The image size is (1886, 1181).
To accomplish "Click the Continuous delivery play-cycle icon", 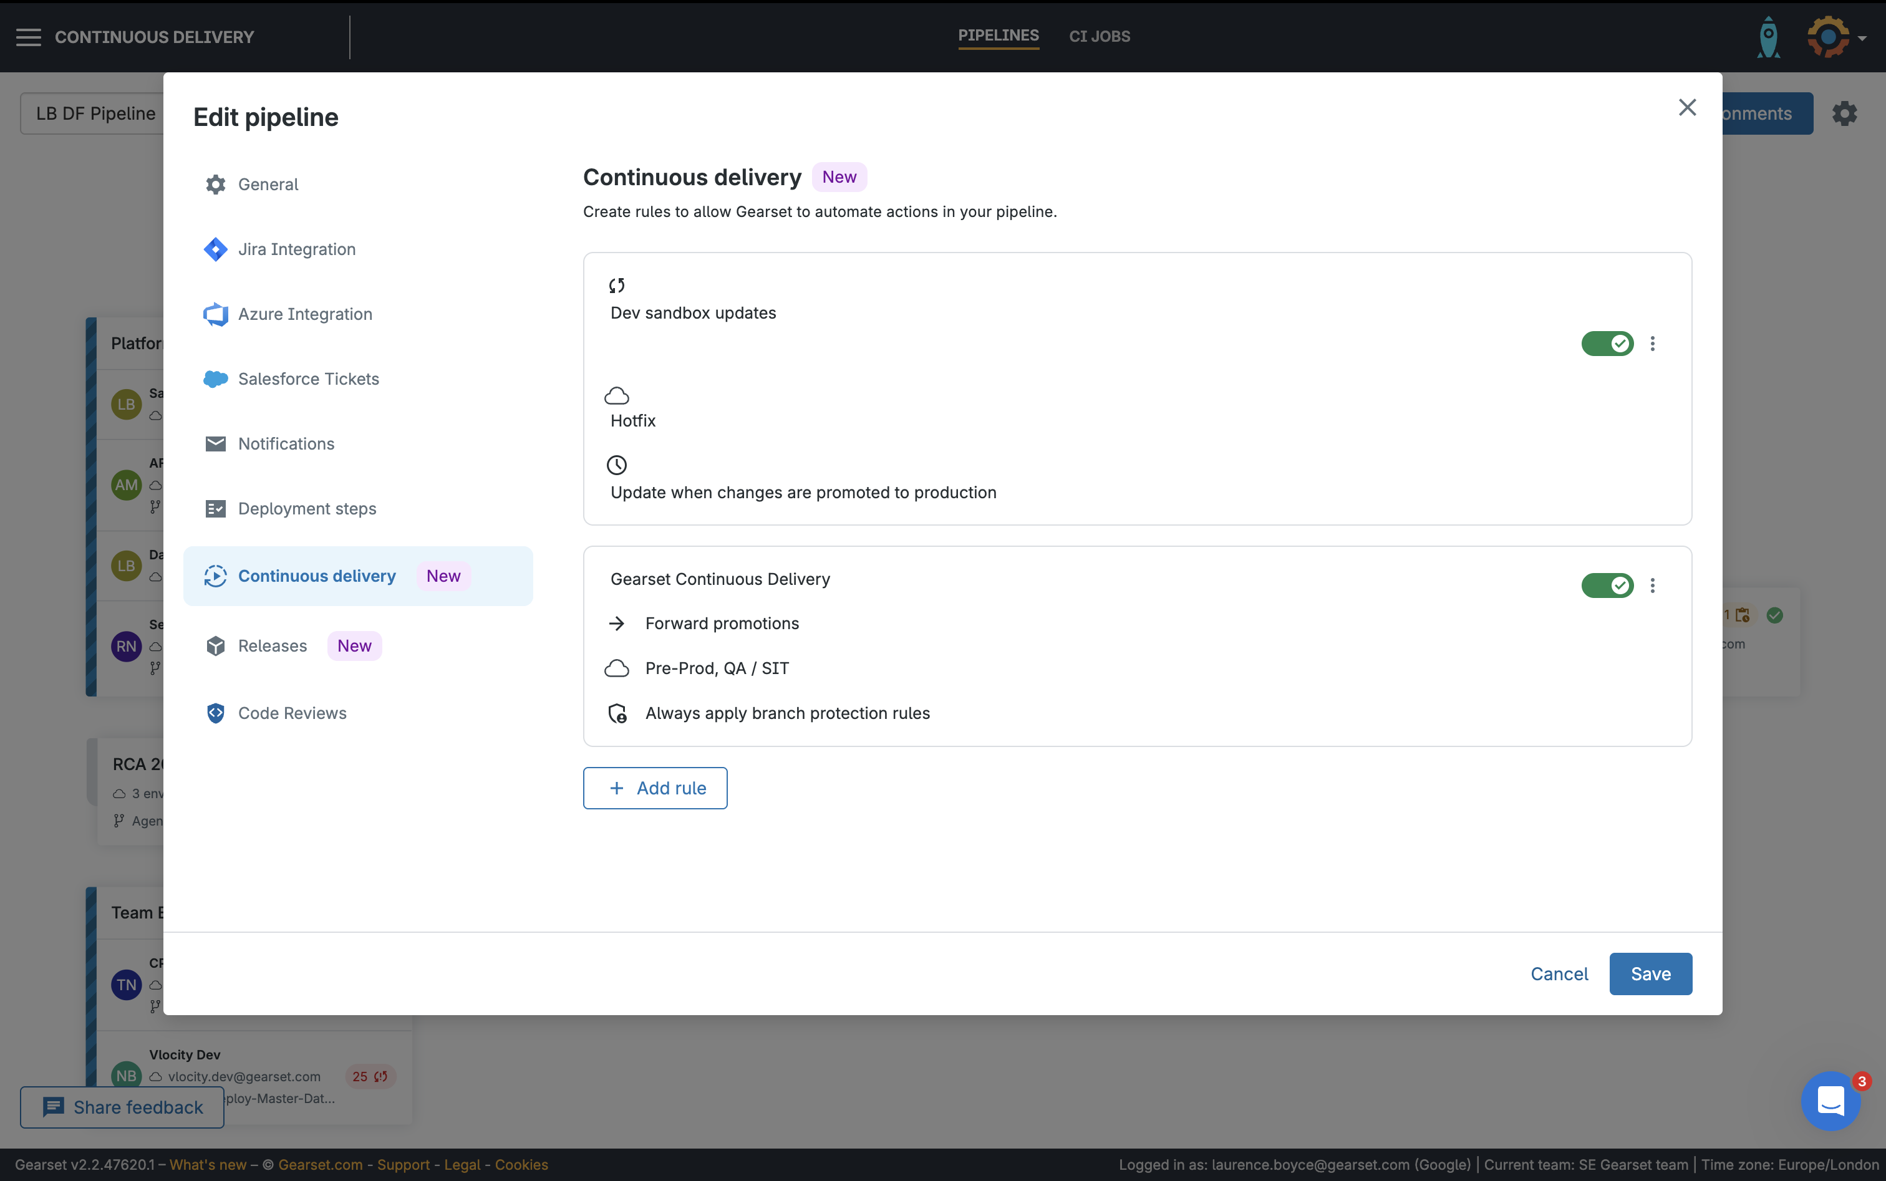I will [x=216, y=576].
